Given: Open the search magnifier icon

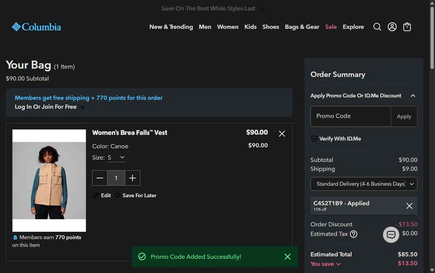Looking at the screenshot, I should 377,27.
